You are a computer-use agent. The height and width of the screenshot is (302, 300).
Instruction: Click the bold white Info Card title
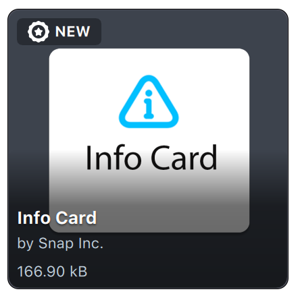click(x=57, y=218)
